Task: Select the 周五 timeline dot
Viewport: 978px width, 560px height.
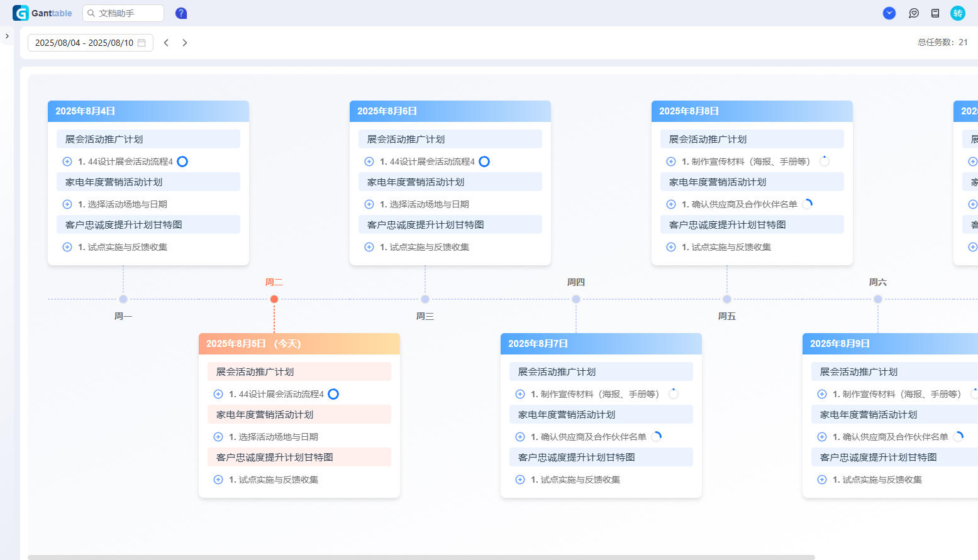Action: [x=727, y=299]
